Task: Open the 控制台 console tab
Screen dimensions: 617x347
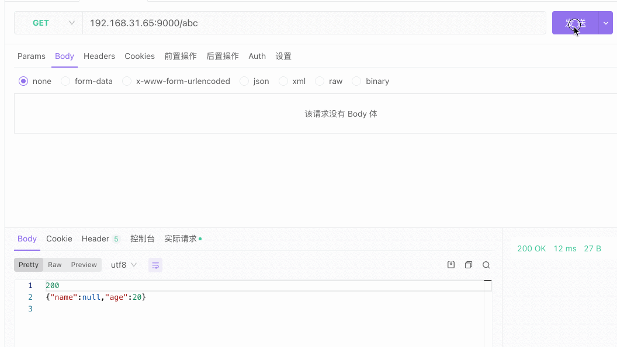Action: click(x=143, y=239)
